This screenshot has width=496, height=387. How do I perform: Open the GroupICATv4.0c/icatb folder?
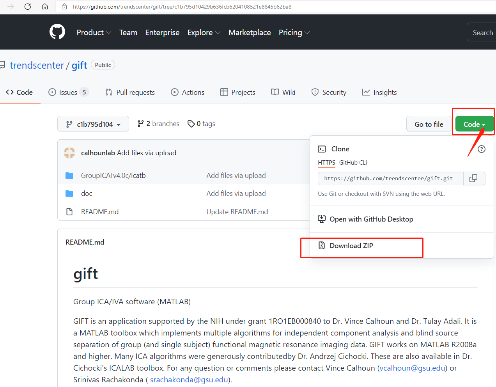tap(113, 176)
